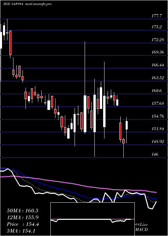Click the 151.84 price axis label

(x=158, y=129)
